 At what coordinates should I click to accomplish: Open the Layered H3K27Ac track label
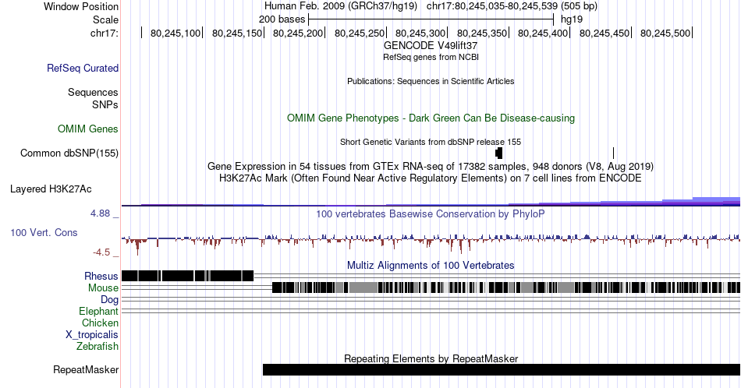point(51,189)
